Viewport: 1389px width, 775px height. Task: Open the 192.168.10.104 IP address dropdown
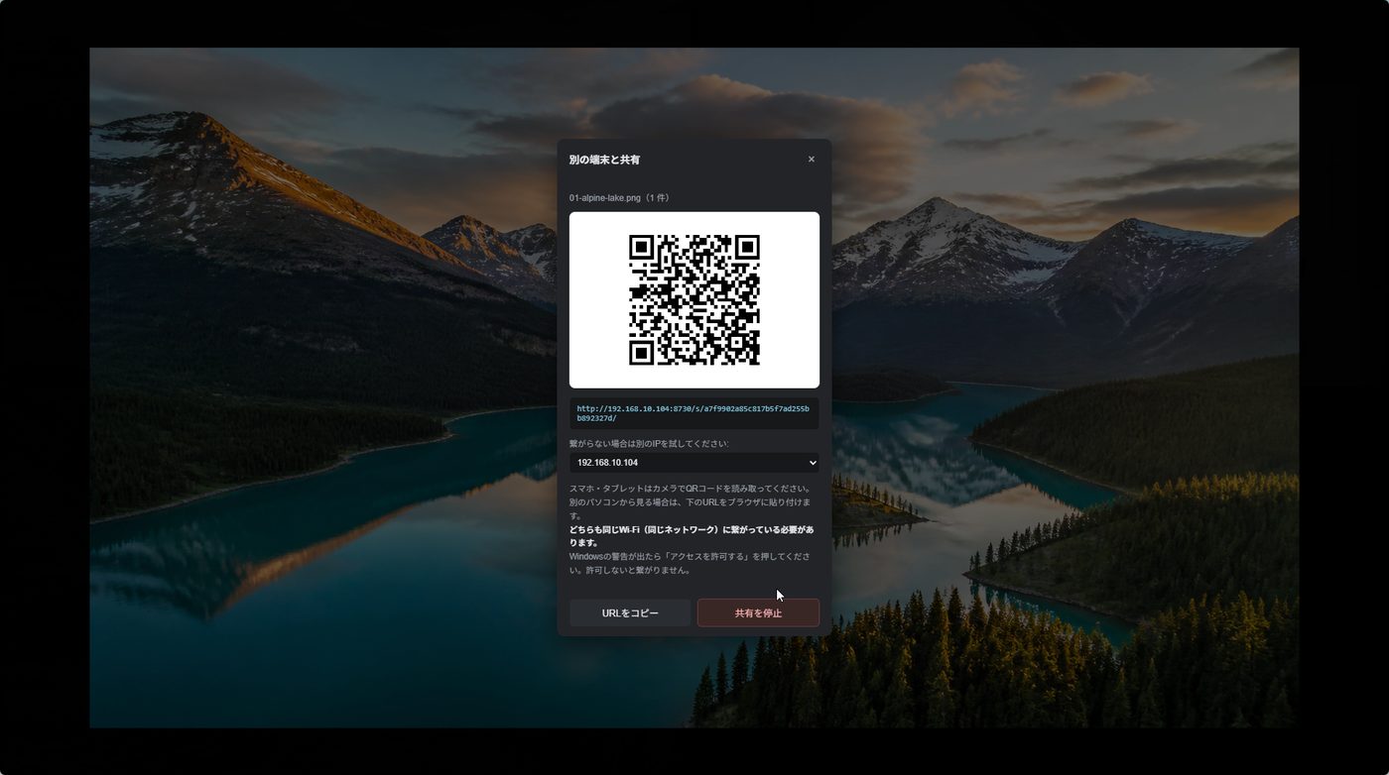pyautogui.click(x=694, y=463)
